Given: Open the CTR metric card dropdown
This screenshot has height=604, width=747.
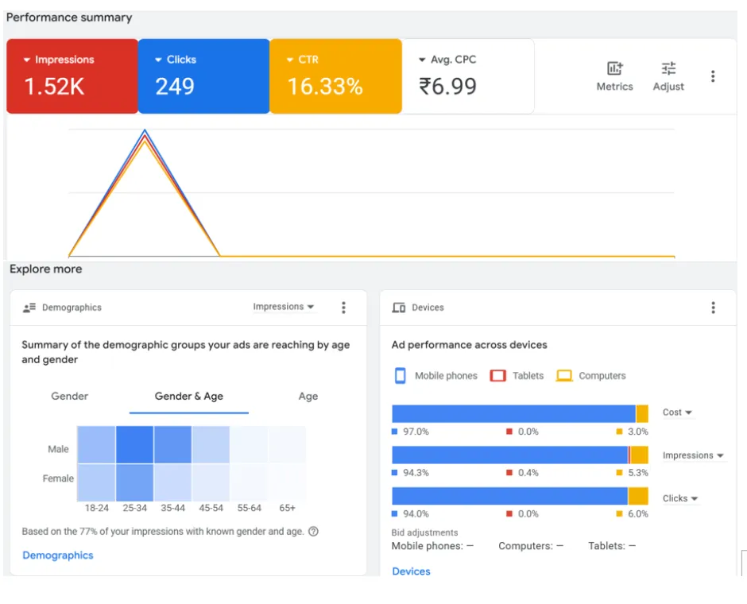Looking at the screenshot, I should tap(289, 60).
